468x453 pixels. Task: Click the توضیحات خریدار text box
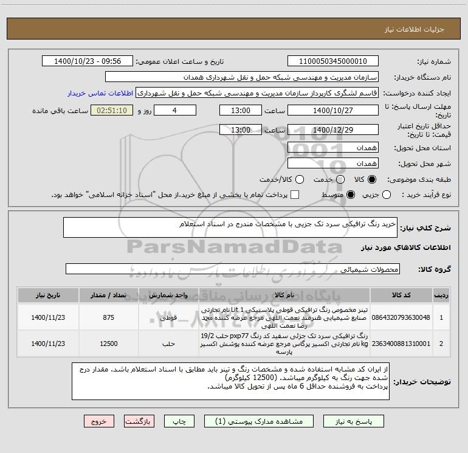tap(230, 381)
